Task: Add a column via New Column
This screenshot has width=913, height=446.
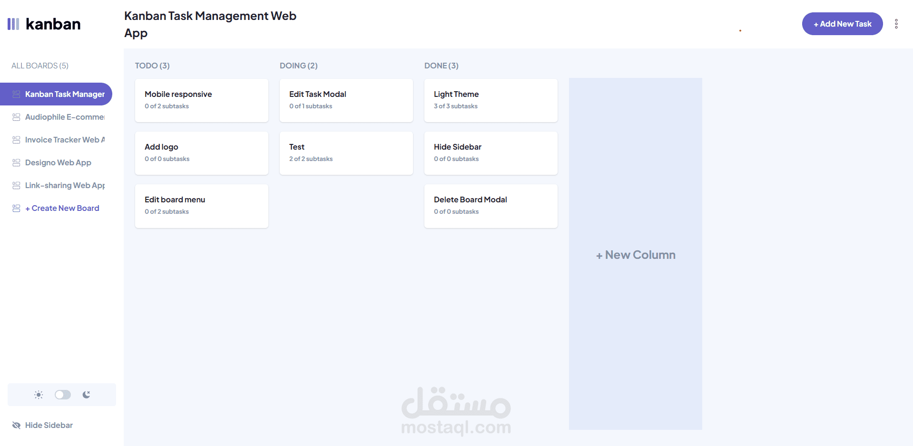Action: (x=636, y=255)
